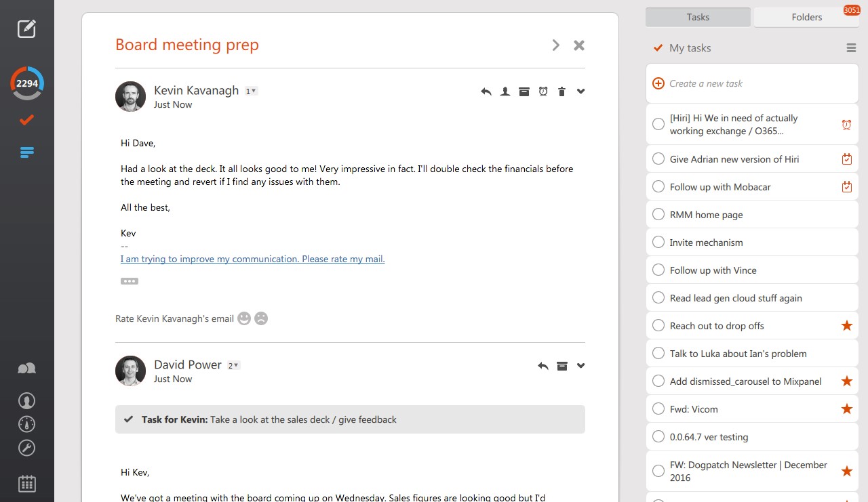Open the 'Please rate my mail' link
This screenshot has height=502, width=868.
pos(252,259)
